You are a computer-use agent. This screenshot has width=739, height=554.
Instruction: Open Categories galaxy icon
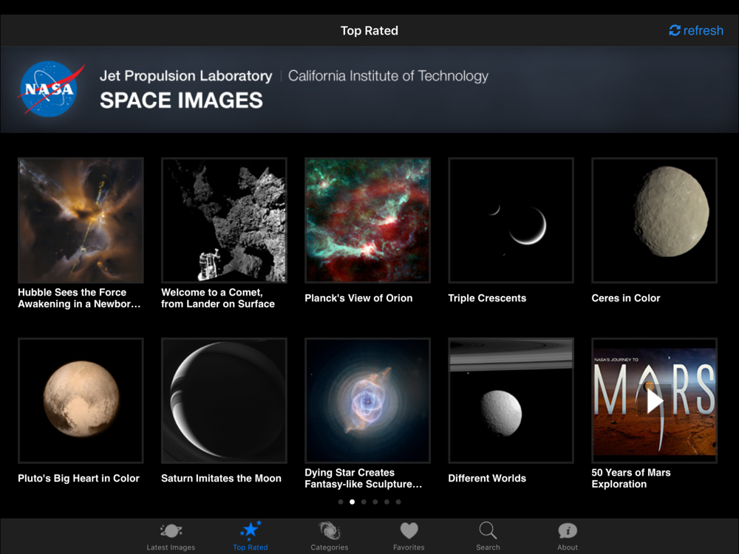point(330,531)
